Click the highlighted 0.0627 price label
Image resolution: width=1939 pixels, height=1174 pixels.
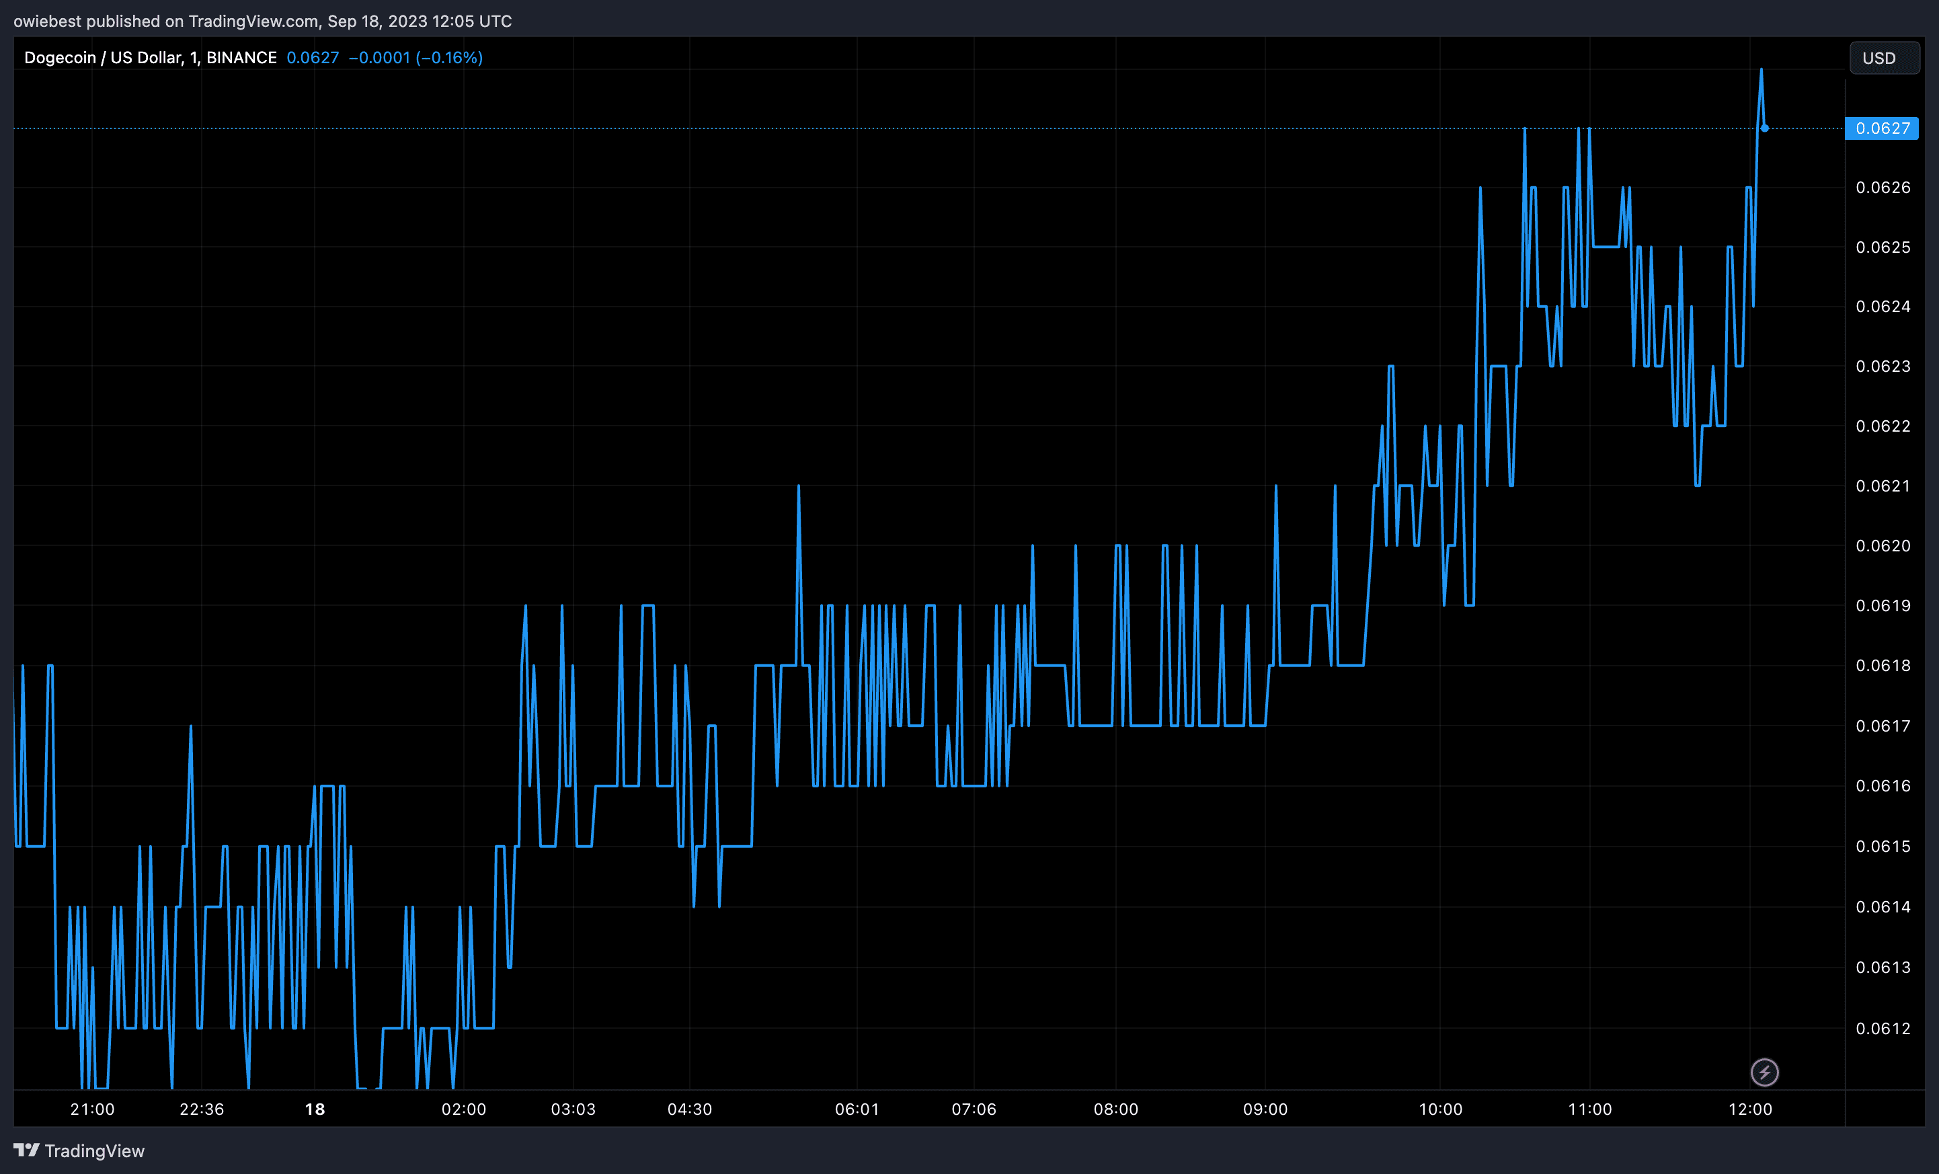point(1882,128)
